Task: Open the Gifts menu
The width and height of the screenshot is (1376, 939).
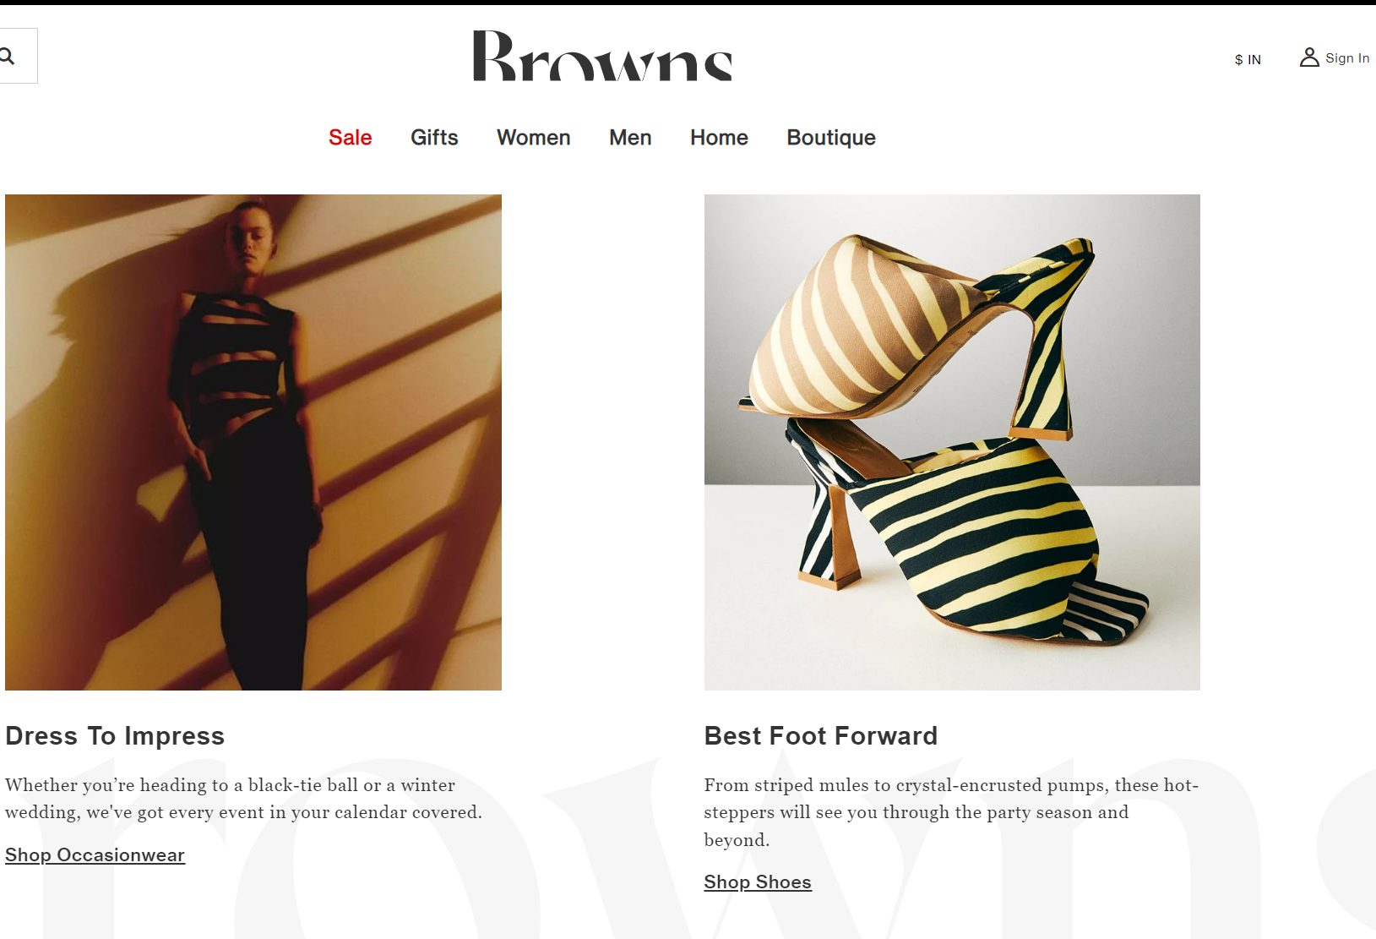Action: coord(434,137)
